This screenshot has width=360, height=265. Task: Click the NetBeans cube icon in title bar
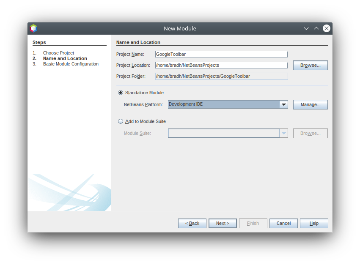(x=33, y=28)
